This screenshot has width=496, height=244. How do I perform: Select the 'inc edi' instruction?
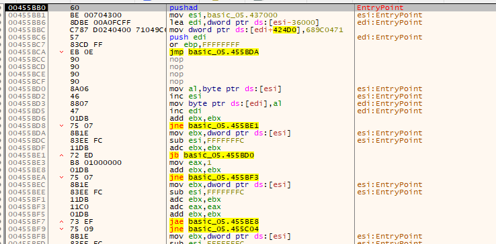tap(185, 111)
